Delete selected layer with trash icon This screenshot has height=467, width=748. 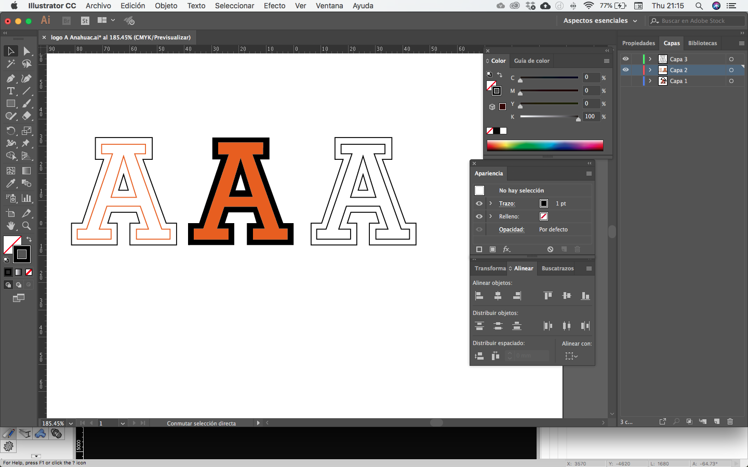[730, 421]
